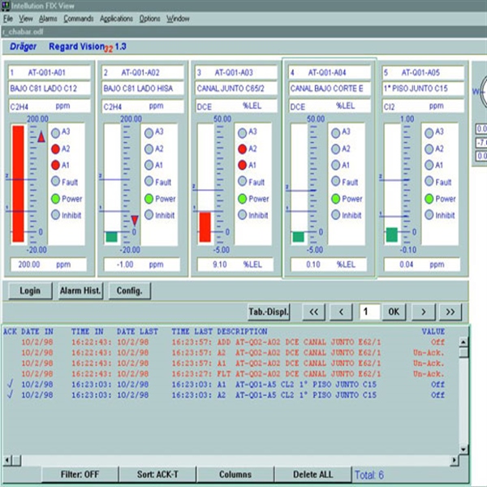This screenshot has height=487, width=487.
Task: Open the Sort: ACK-T selector
Action: (x=157, y=475)
